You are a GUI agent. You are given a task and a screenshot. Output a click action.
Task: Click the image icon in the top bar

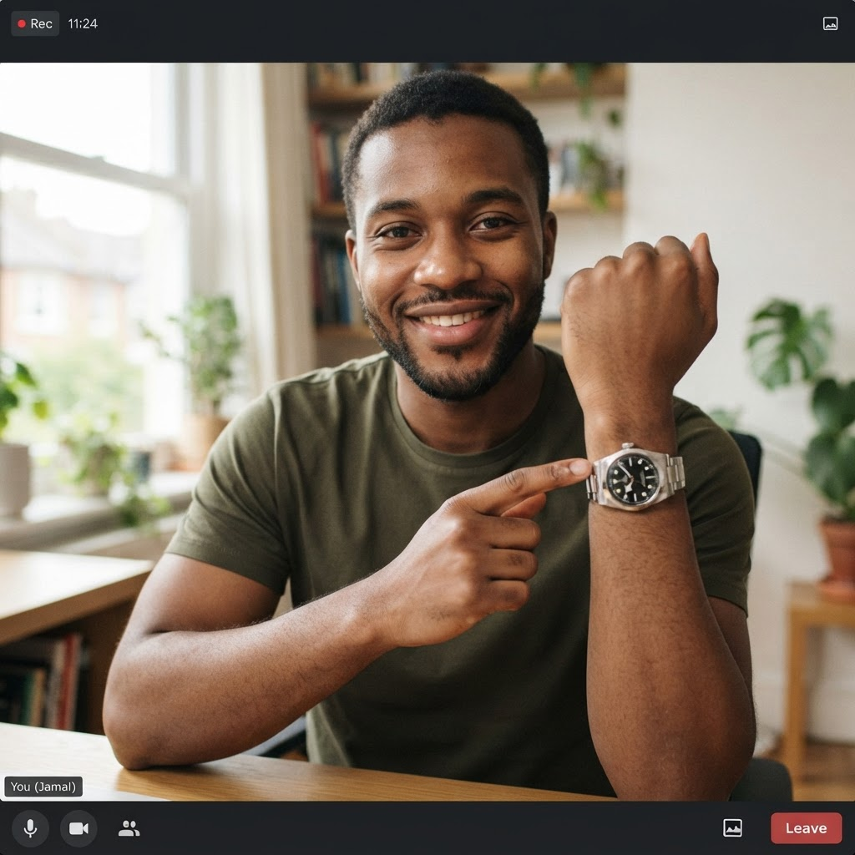tap(830, 23)
